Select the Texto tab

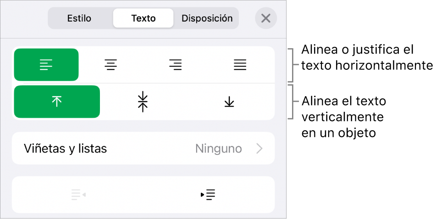tap(143, 18)
